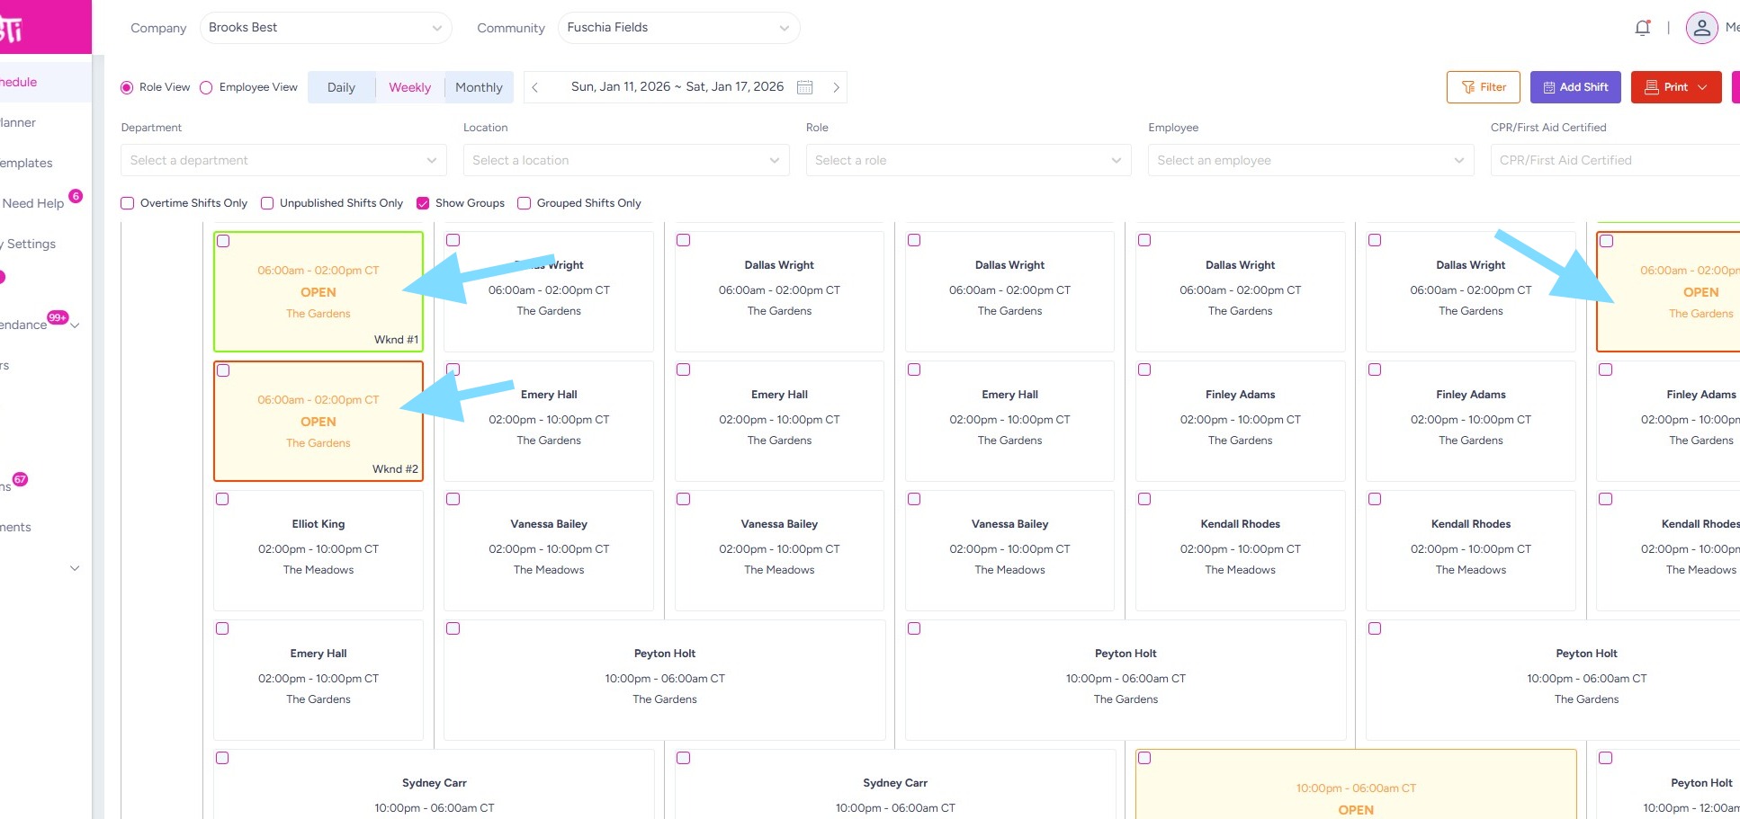Open the user profile avatar menu
Image resolution: width=1740 pixels, height=819 pixels.
[x=1701, y=28]
